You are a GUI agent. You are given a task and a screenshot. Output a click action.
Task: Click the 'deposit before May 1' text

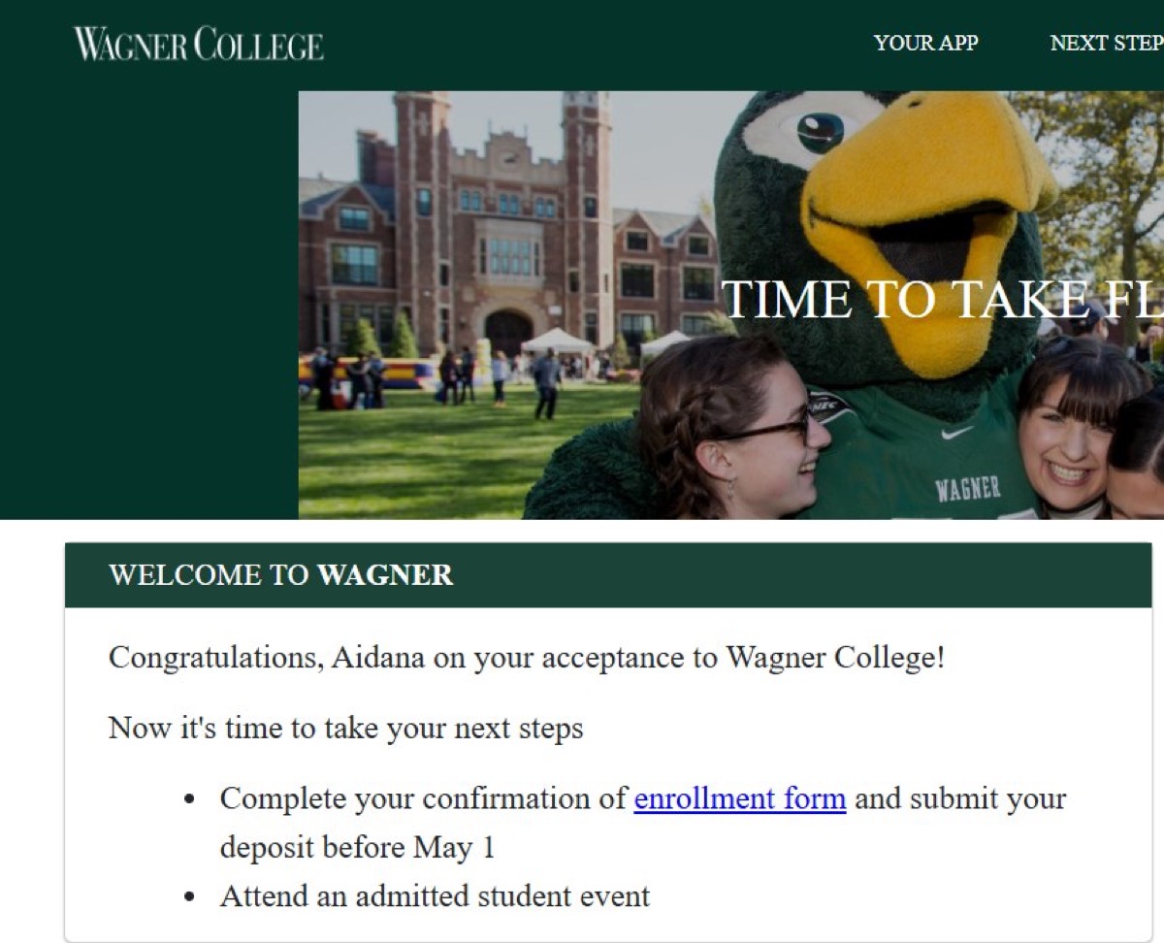(x=357, y=847)
